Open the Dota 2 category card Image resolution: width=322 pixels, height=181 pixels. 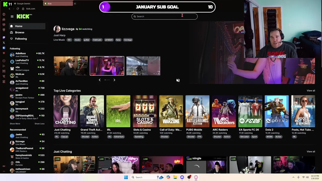click(277, 111)
